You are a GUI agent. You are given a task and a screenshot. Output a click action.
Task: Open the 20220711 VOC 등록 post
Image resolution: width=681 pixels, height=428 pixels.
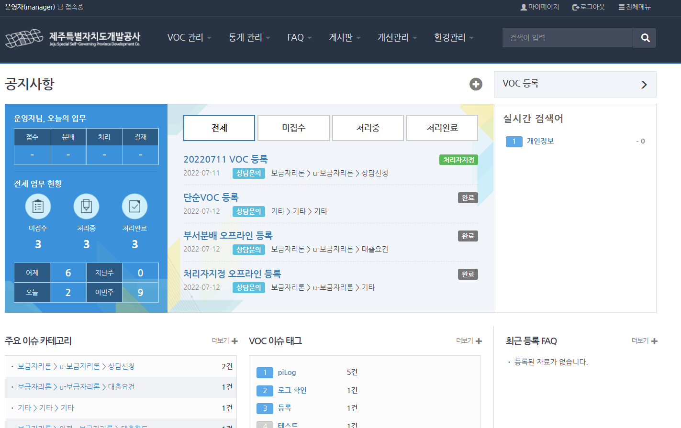pos(225,159)
